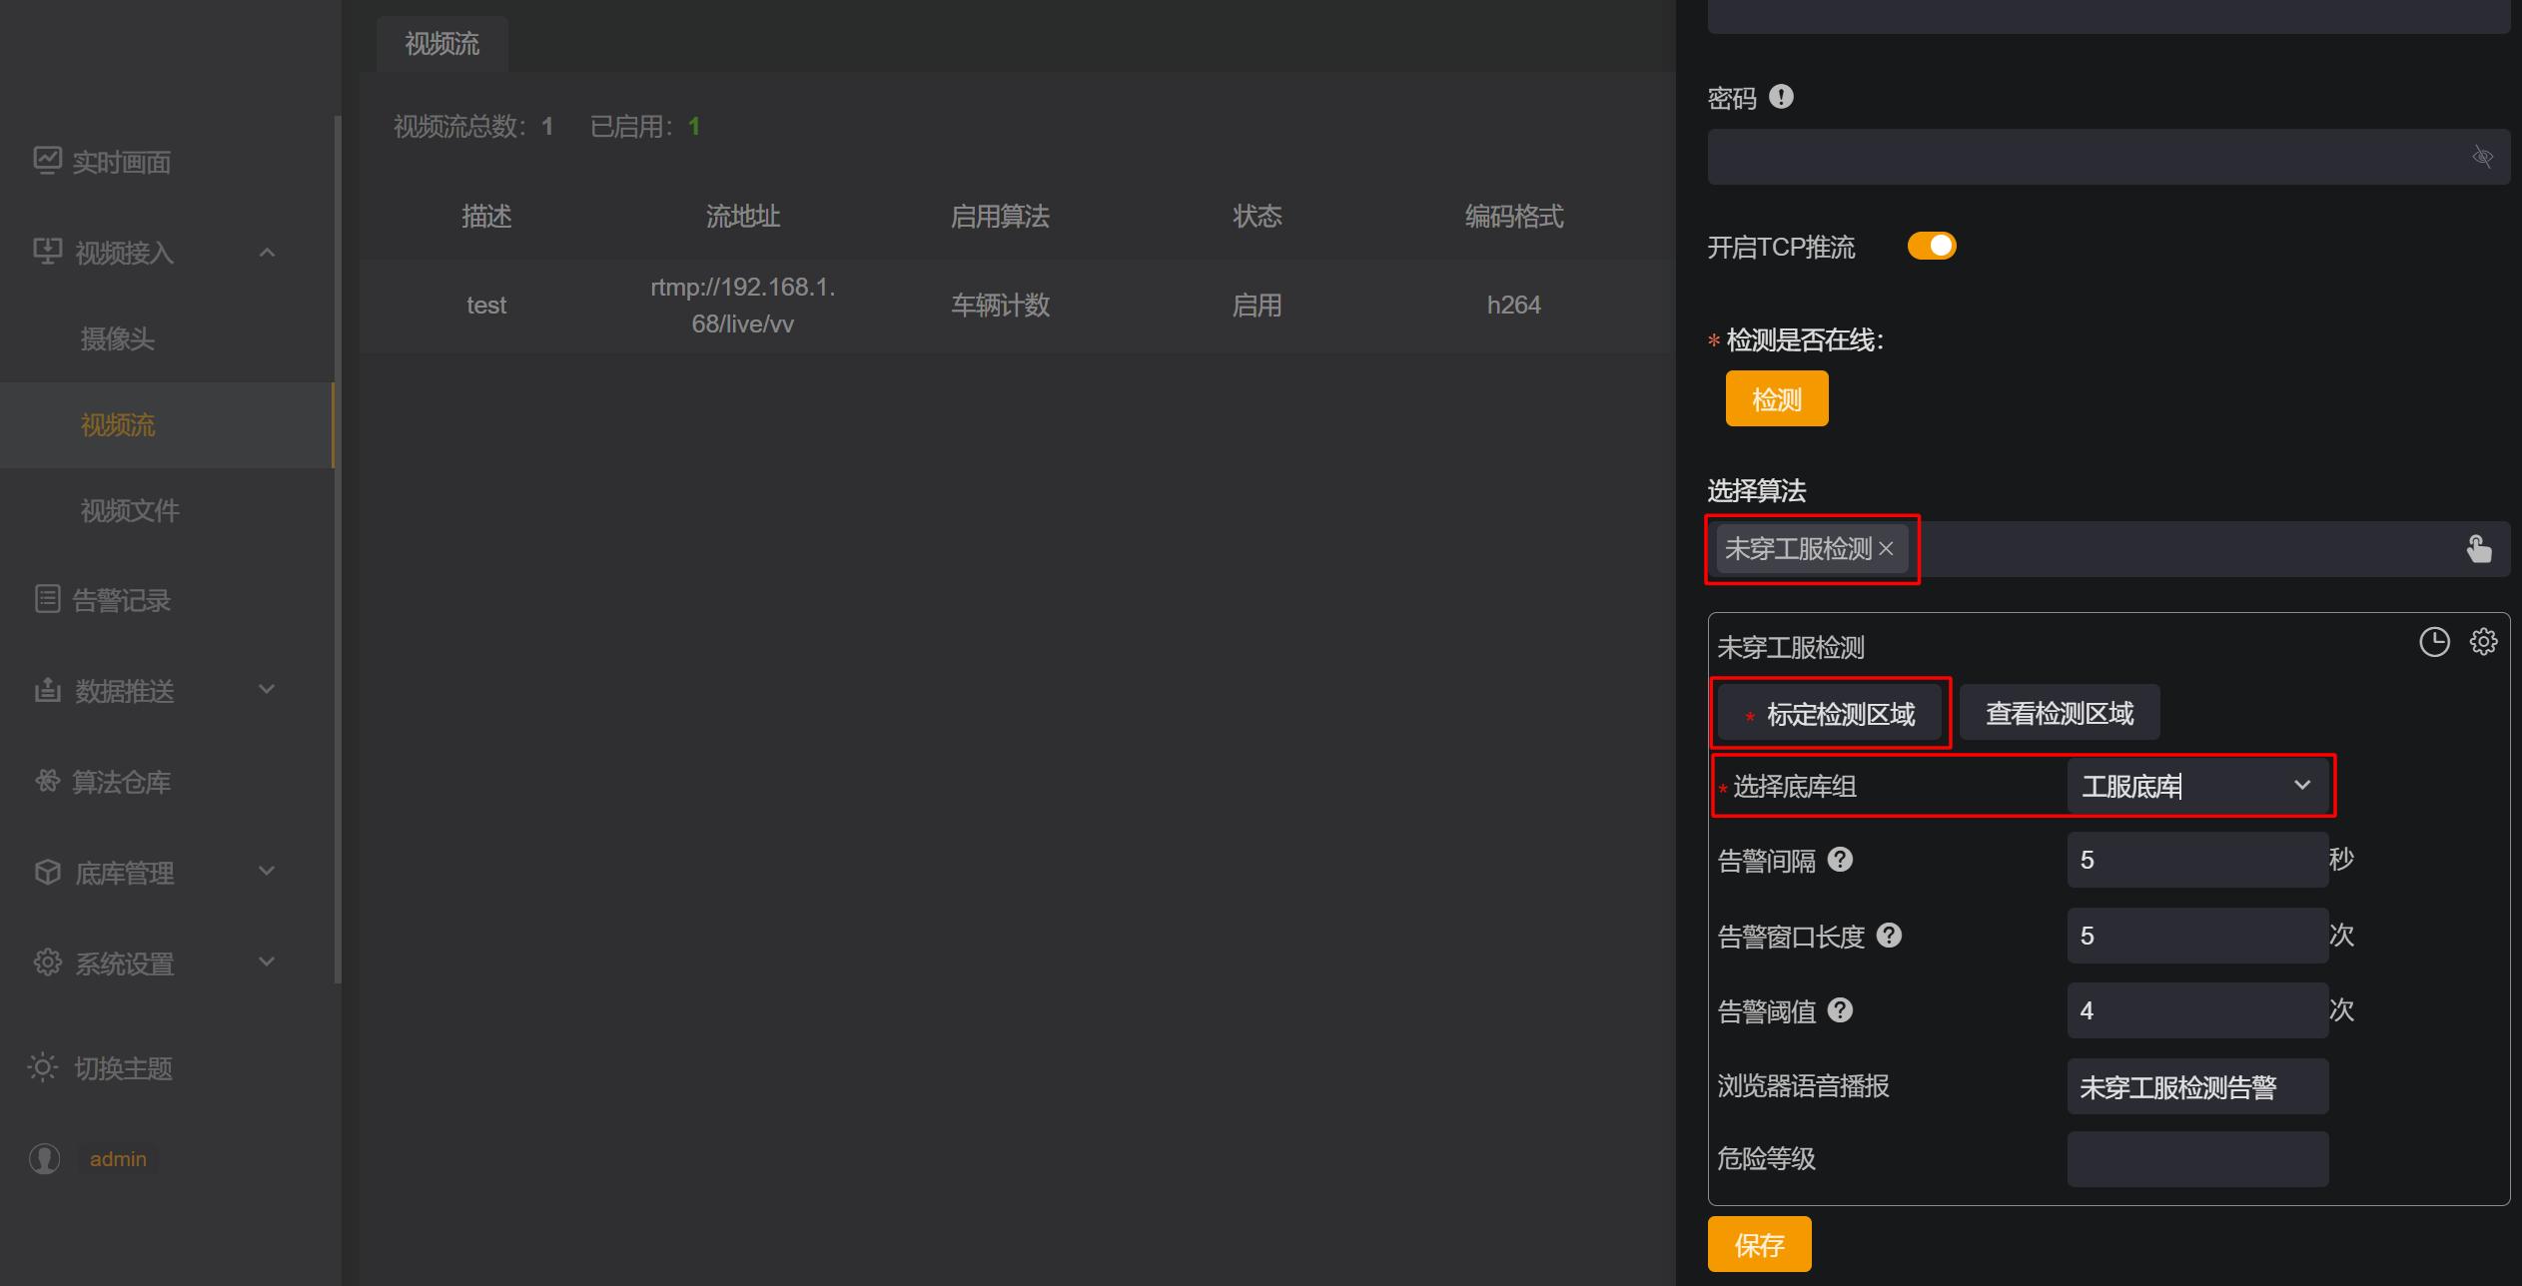The width and height of the screenshot is (2522, 1286).
Task: Go to 摄像头 submenu item
Action: click(118, 339)
